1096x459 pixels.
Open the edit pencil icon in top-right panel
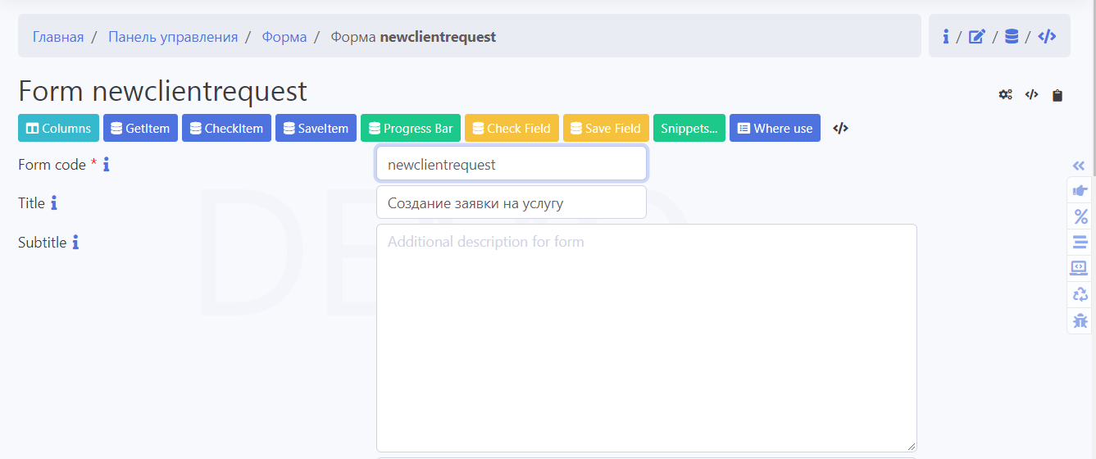pyautogui.click(x=976, y=36)
